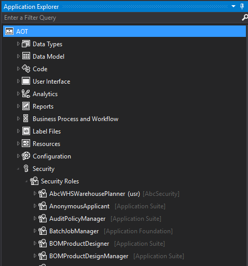248x266 pixels.
Task: Select the BOMProductDesignManager role
Action: point(89,256)
